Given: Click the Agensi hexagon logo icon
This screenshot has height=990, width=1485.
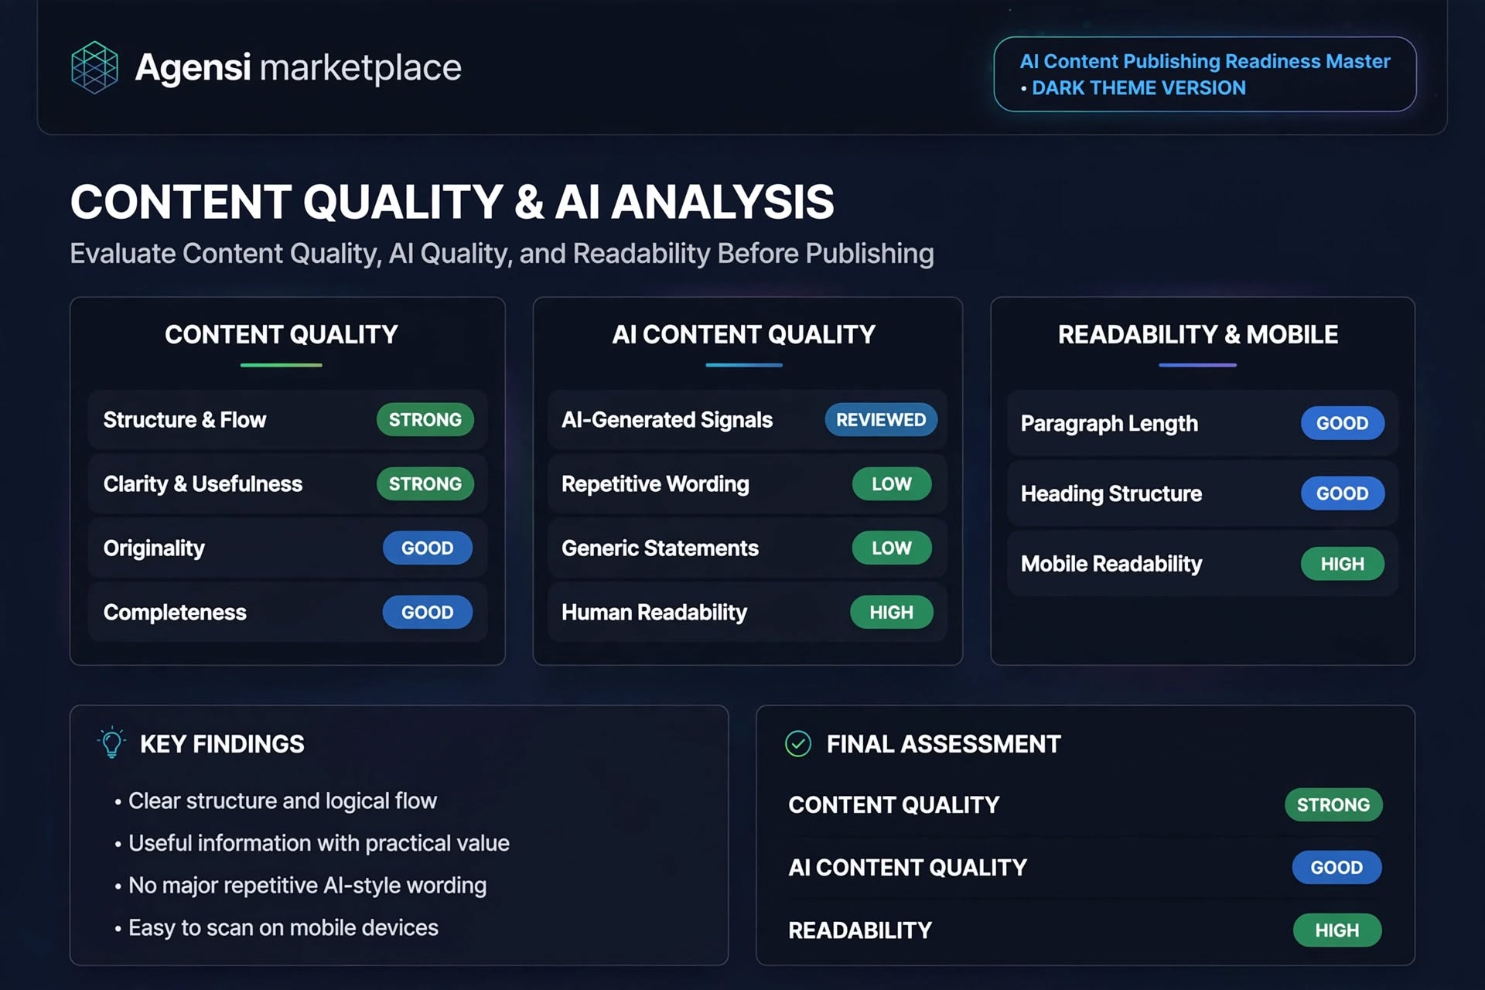Looking at the screenshot, I should click(x=94, y=67).
